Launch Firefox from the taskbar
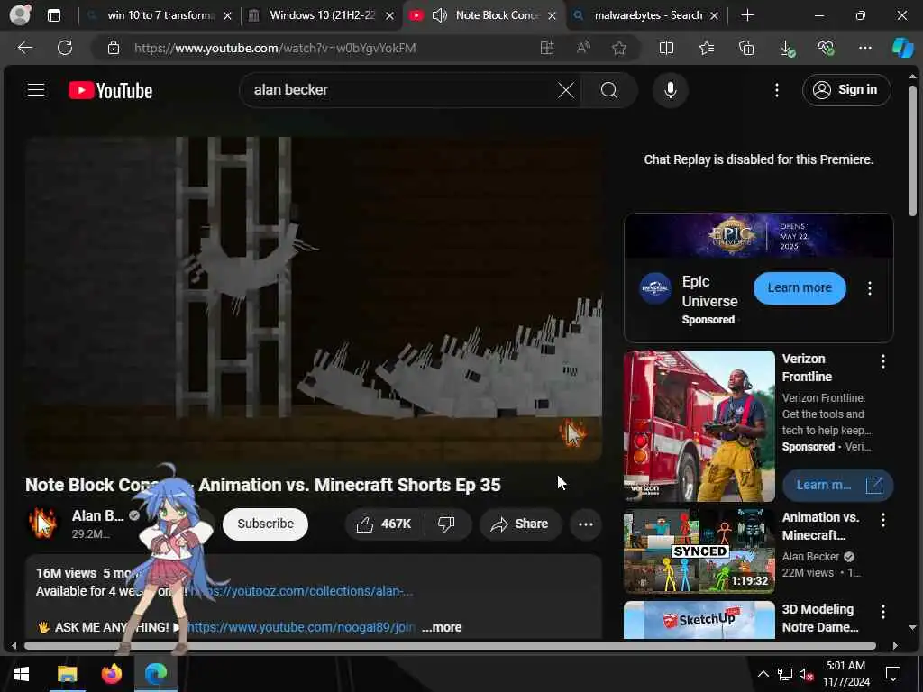This screenshot has height=692, width=923. click(x=111, y=674)
